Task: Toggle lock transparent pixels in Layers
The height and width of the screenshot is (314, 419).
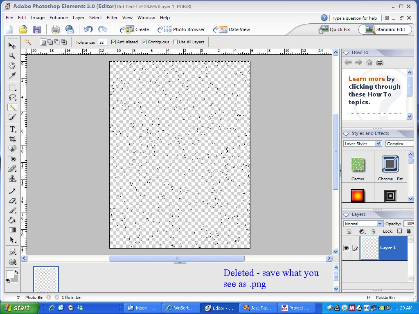Action: 399,231
